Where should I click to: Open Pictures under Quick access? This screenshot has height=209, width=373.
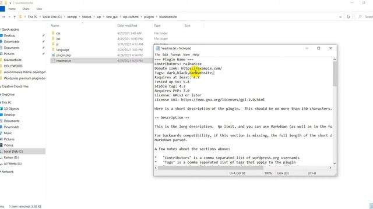click(9, 54)
